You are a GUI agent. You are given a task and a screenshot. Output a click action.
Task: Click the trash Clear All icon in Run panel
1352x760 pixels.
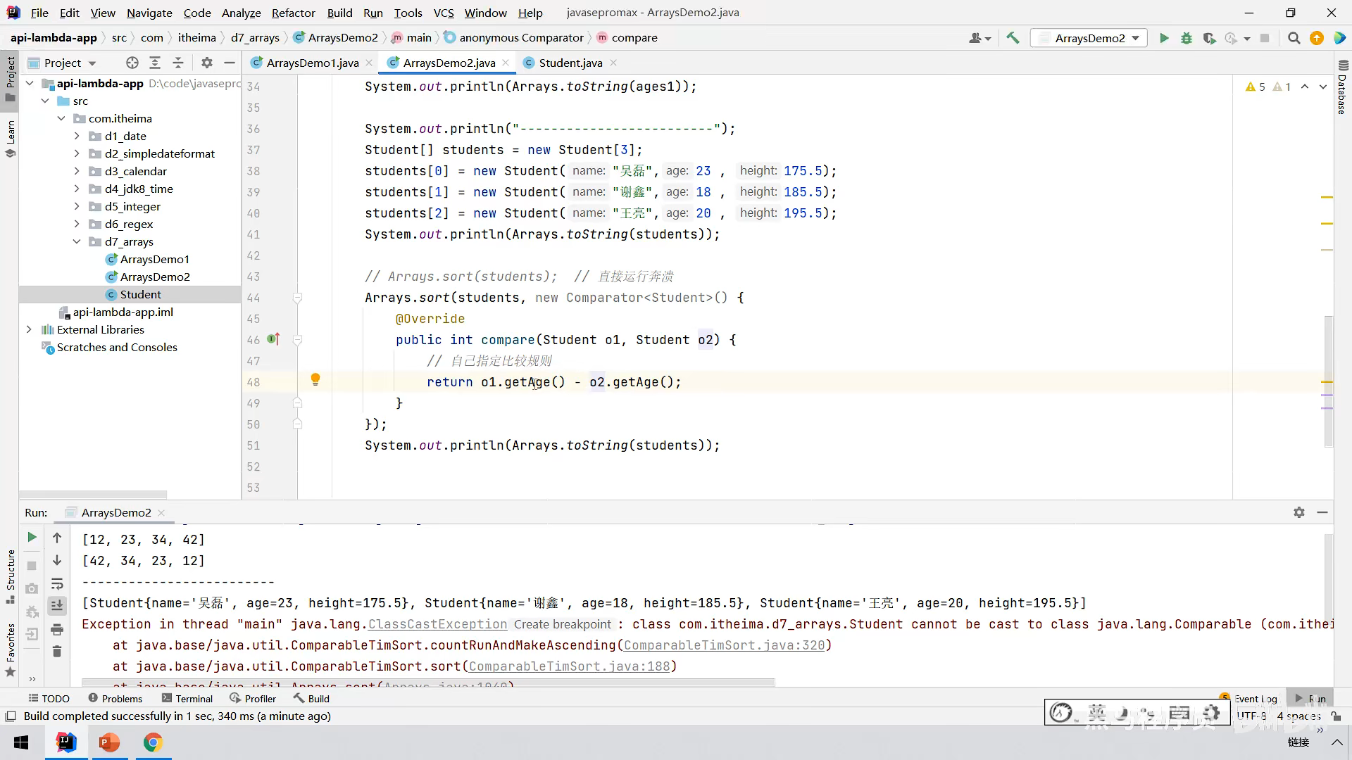pyautogui.click(x=57, y=652)
